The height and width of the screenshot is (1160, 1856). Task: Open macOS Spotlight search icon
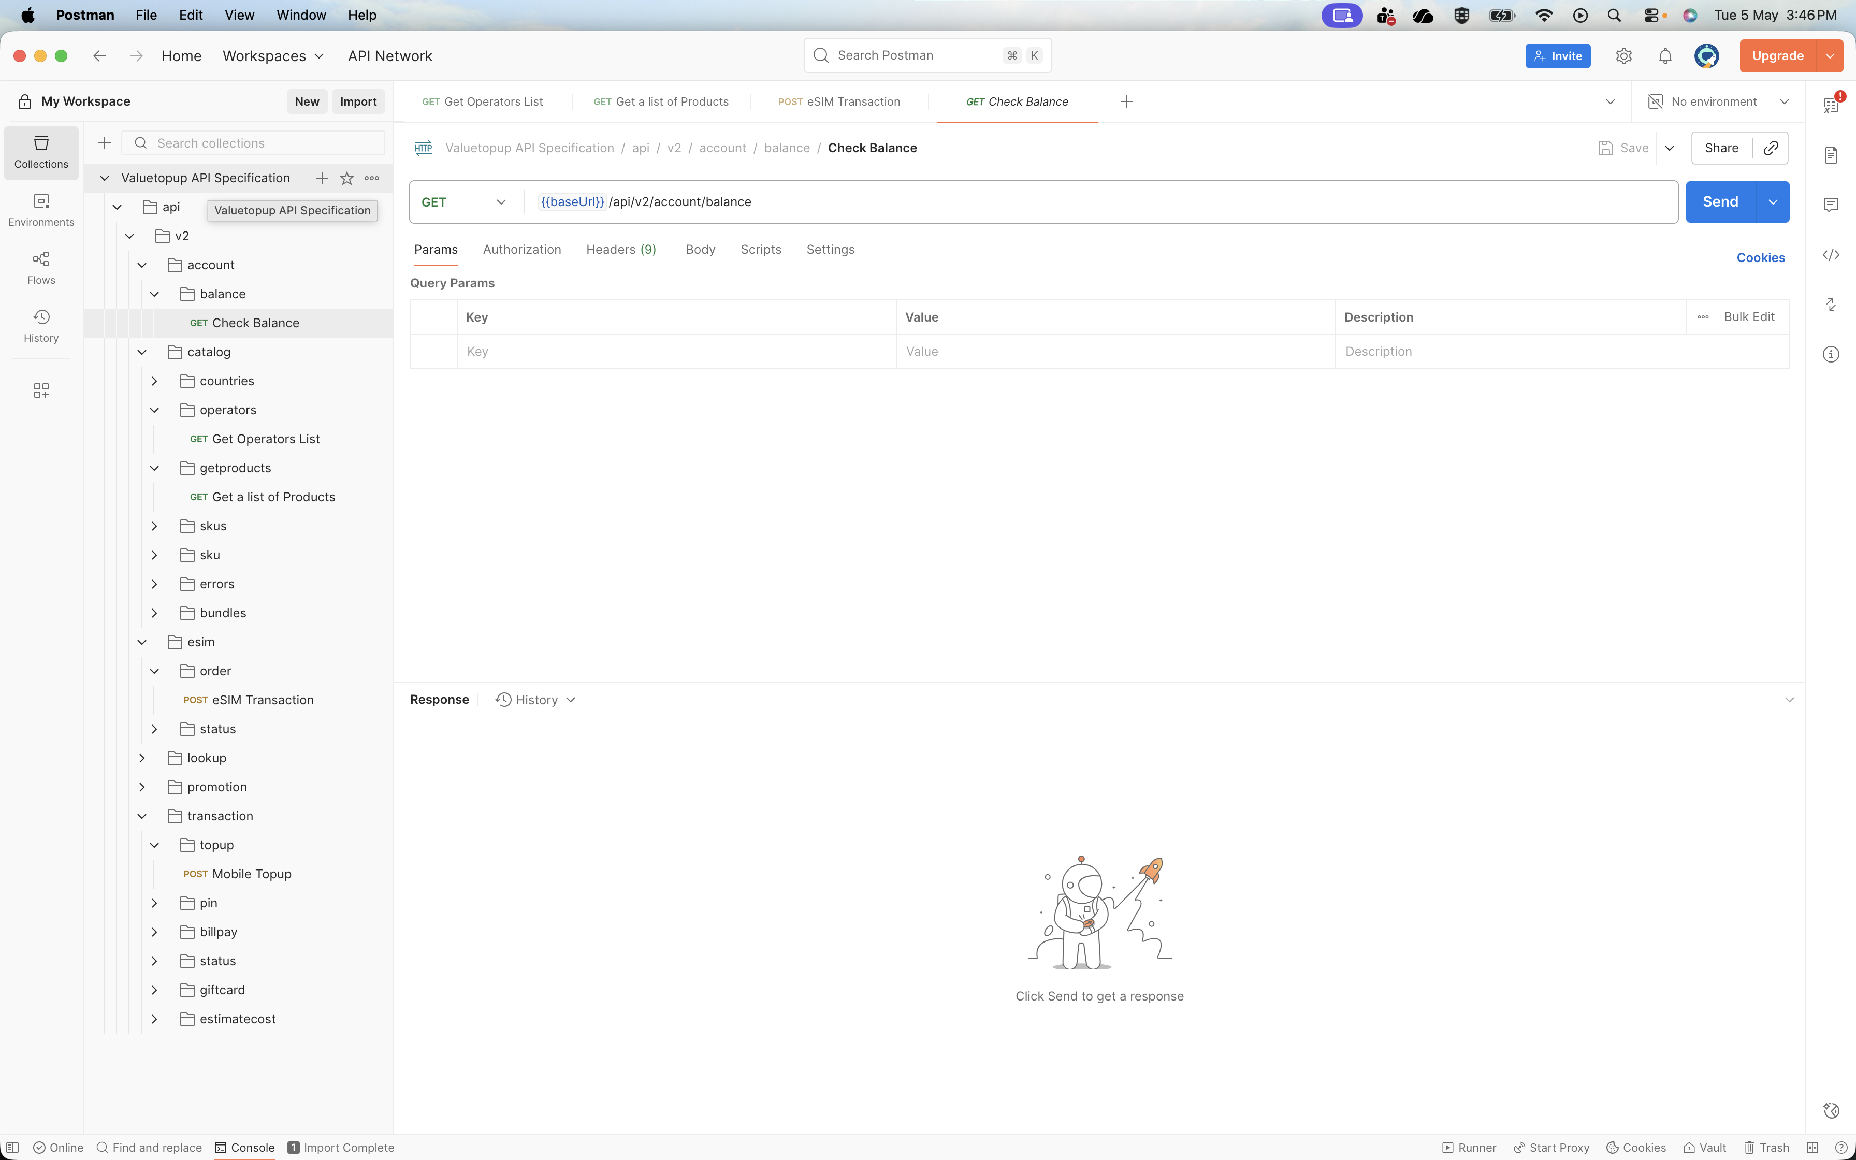[1614, 15]
